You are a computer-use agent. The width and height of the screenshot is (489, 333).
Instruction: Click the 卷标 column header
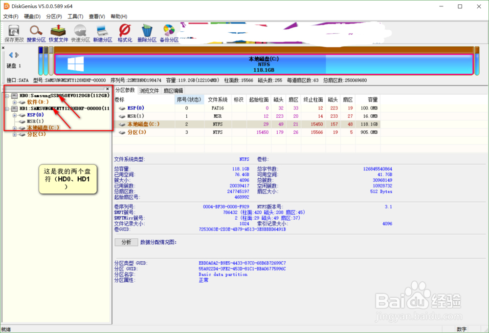click(x=144, y=100)
